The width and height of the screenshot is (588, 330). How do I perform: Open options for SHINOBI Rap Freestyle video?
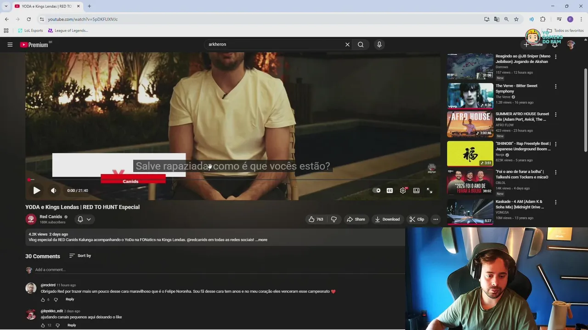tap(555, 144)
